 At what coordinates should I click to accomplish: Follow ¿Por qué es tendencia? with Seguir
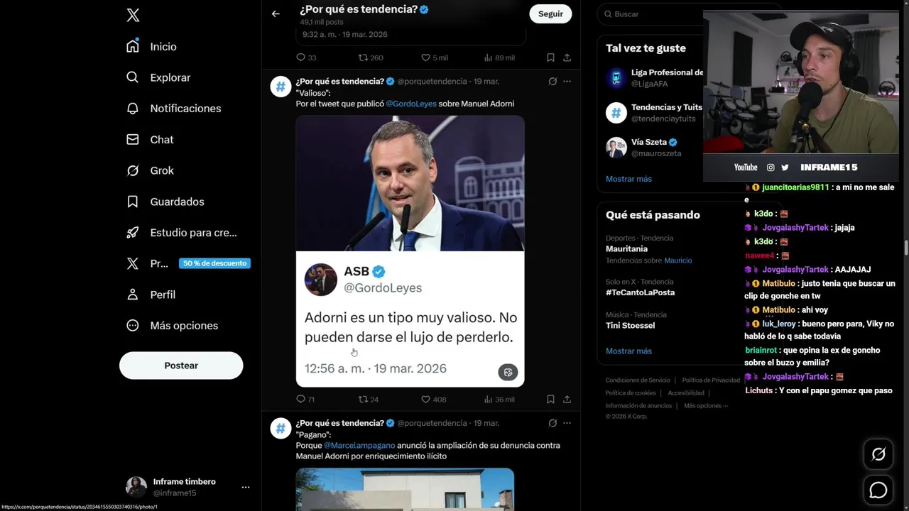pyautogui.click(x=550, y=13)
